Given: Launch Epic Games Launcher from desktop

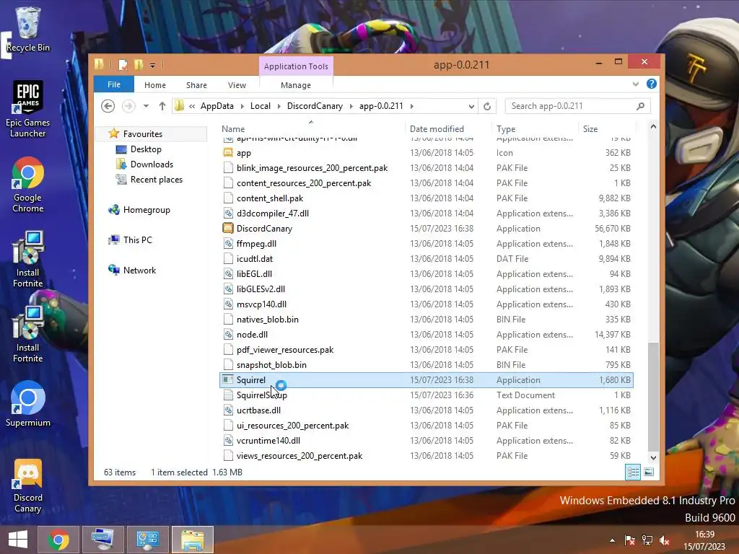Looking at the screenshot, I should click(x=27, y=110).
